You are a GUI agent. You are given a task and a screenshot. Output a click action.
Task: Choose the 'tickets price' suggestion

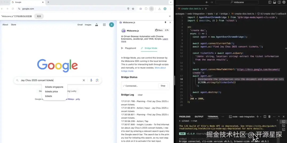[52, 91]
